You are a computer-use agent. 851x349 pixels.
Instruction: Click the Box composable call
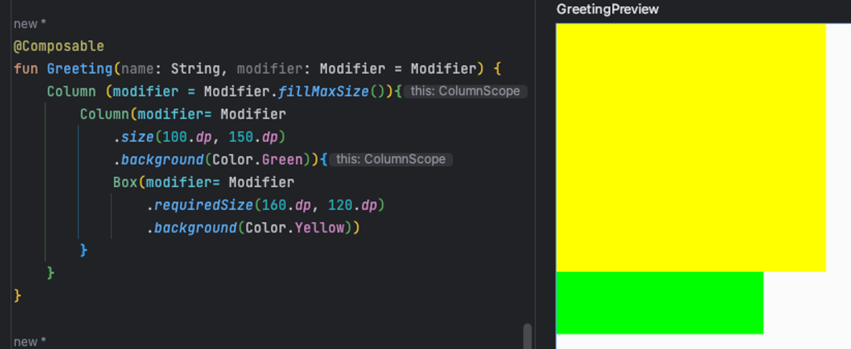(x=125, y=182)
